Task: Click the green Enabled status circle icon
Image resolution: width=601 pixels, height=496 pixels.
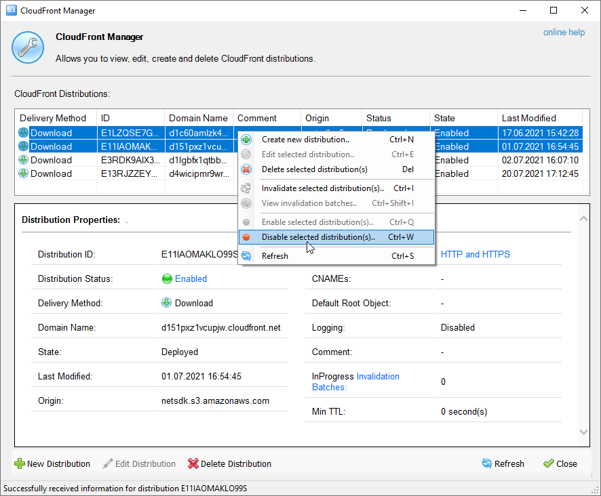Action: 167,279
